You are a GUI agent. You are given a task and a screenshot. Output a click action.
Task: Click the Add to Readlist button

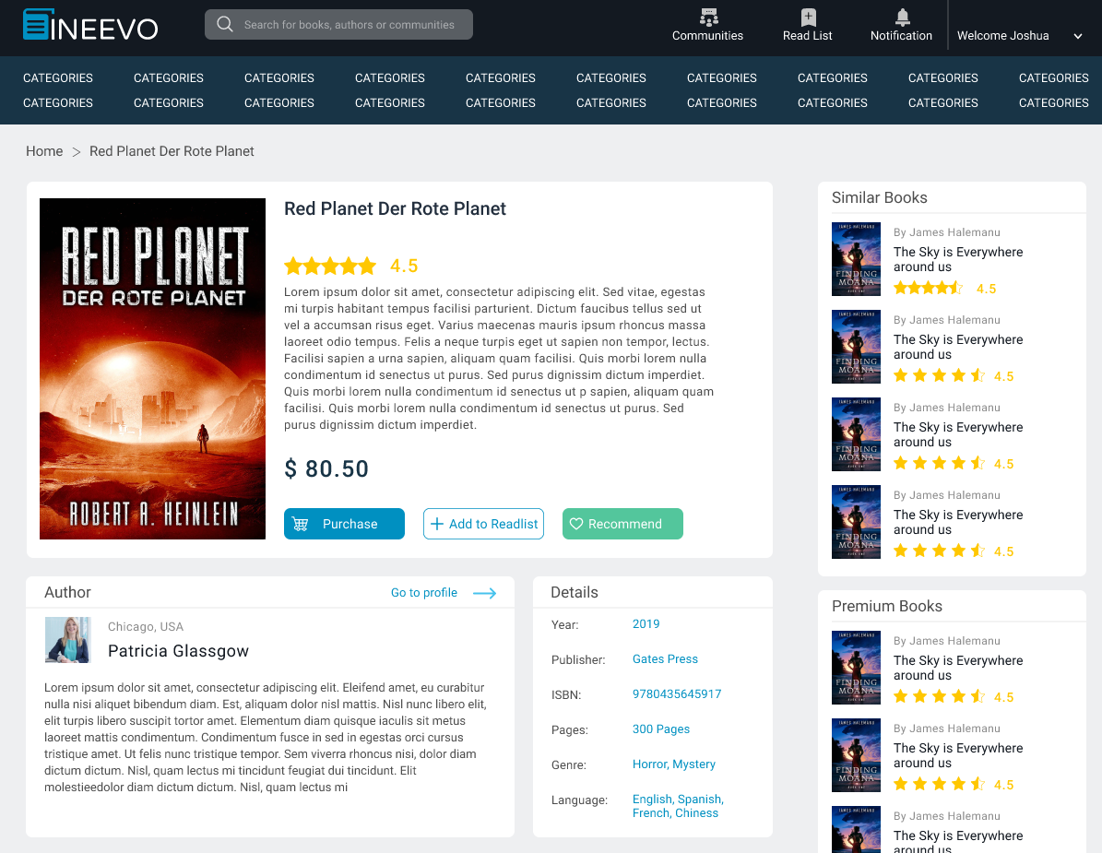point(483,524)
